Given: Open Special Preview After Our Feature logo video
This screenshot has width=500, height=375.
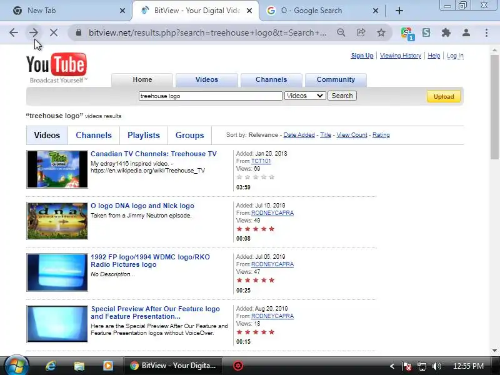Looking at the screenshot, I should click(155, 312).
